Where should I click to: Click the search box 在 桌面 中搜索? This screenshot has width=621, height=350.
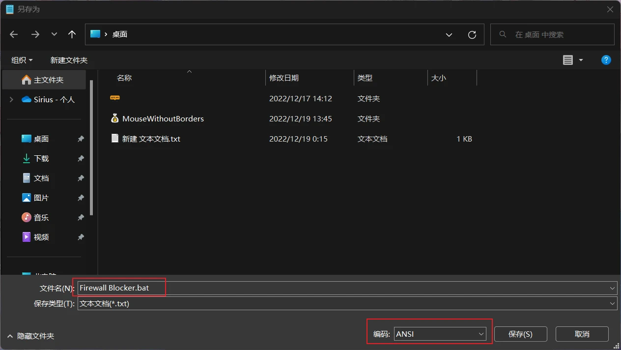pyautogui.click(x=552, y=34)
